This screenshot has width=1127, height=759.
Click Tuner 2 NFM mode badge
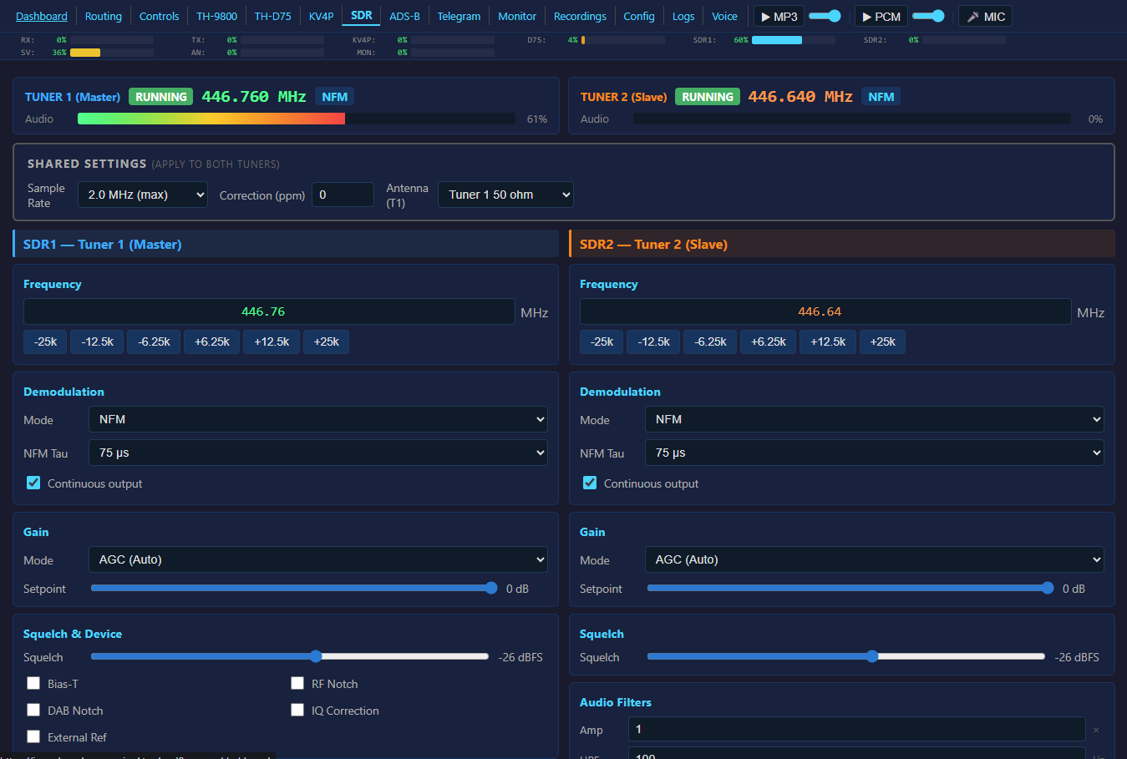click(881, 97)
